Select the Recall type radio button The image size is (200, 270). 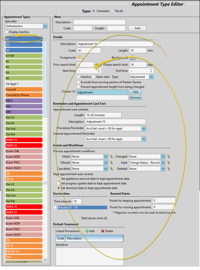[112, 11]
